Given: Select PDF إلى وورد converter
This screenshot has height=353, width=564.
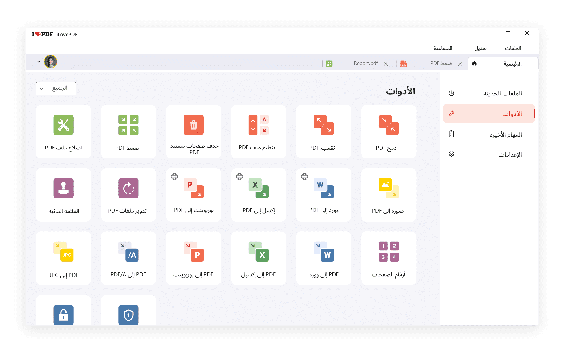Looking at the screenshot, I should coord(324,259).
